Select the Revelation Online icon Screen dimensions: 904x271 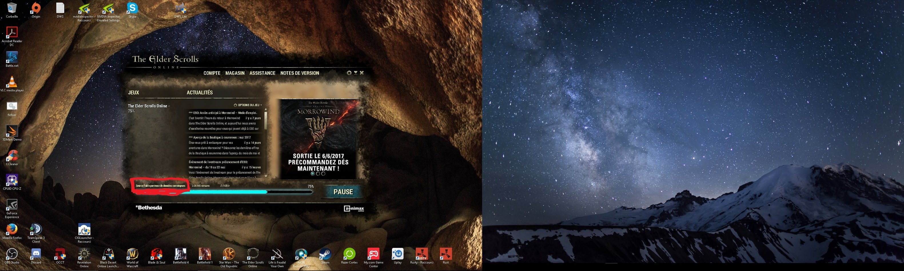pos(84,258)
